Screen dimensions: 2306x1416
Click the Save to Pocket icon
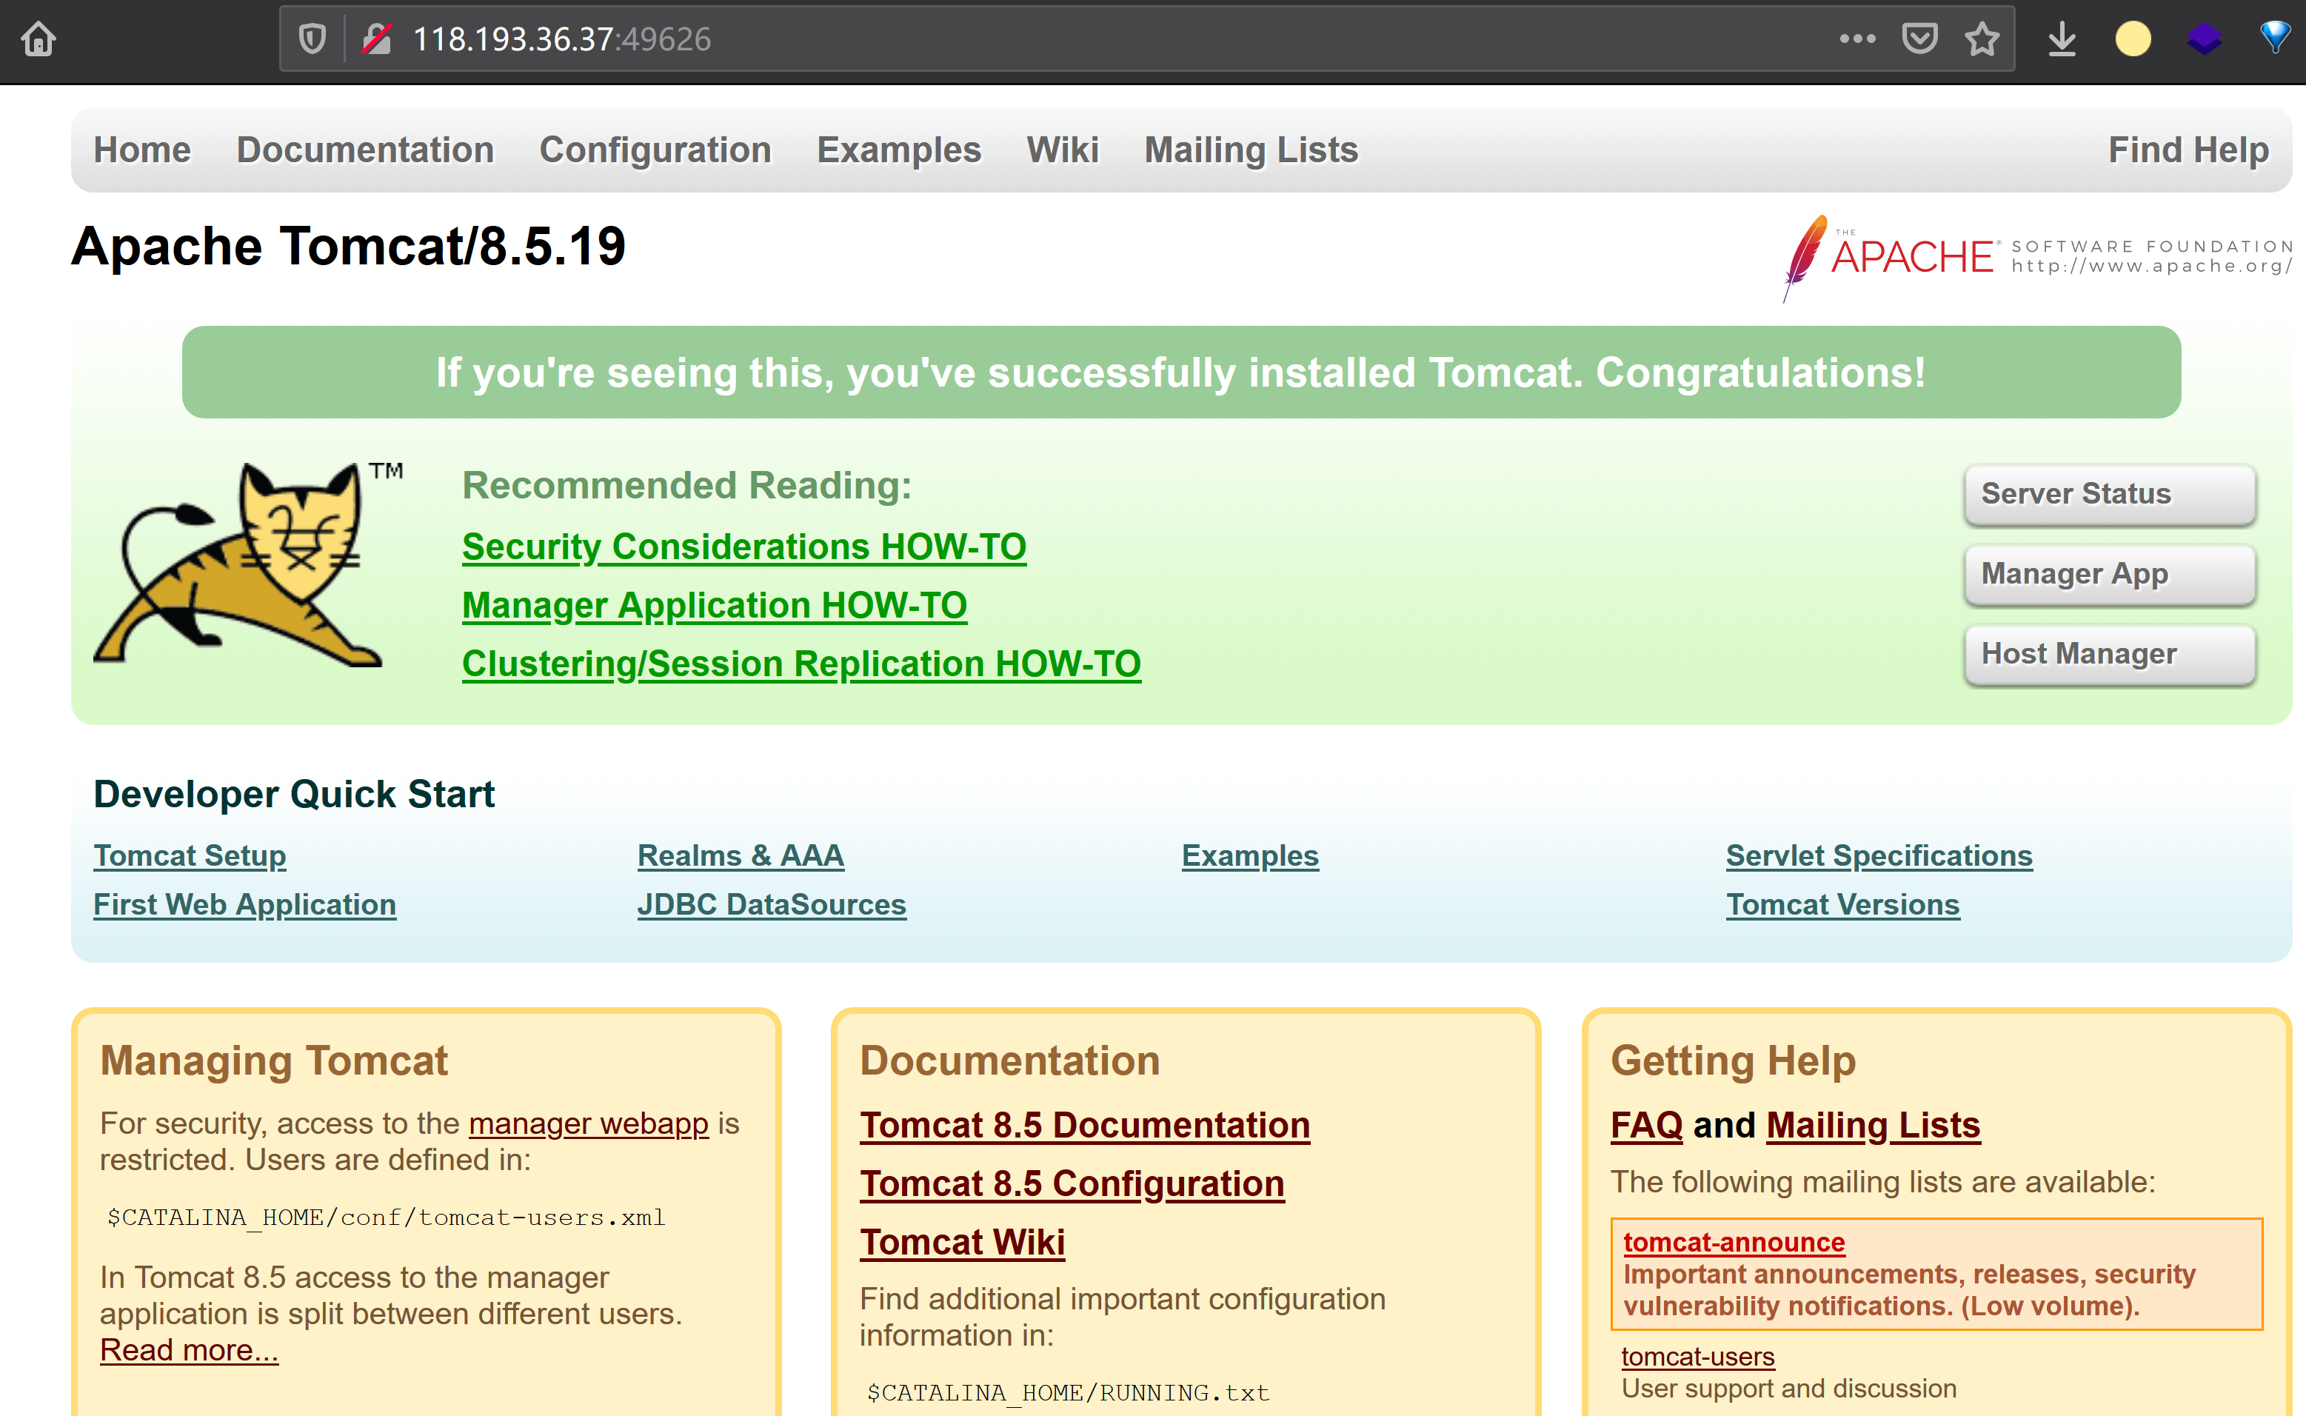point(1919,39)
